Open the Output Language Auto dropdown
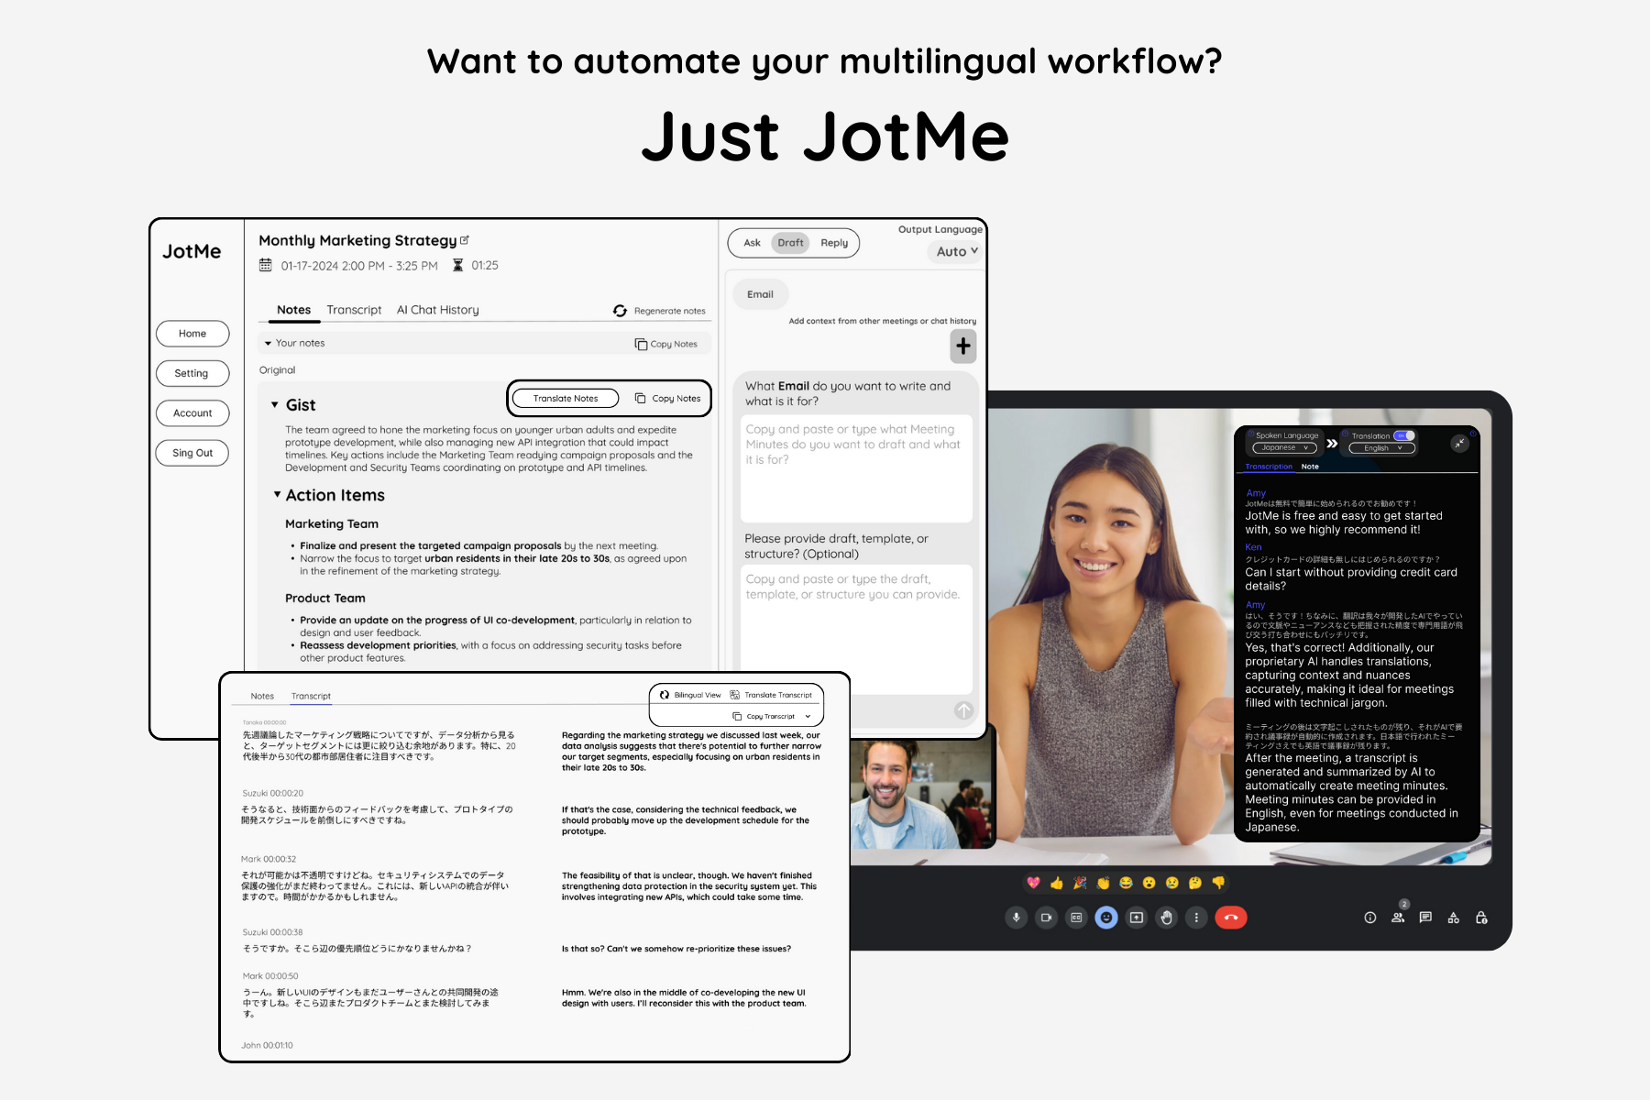 click(x=957, y=251)
